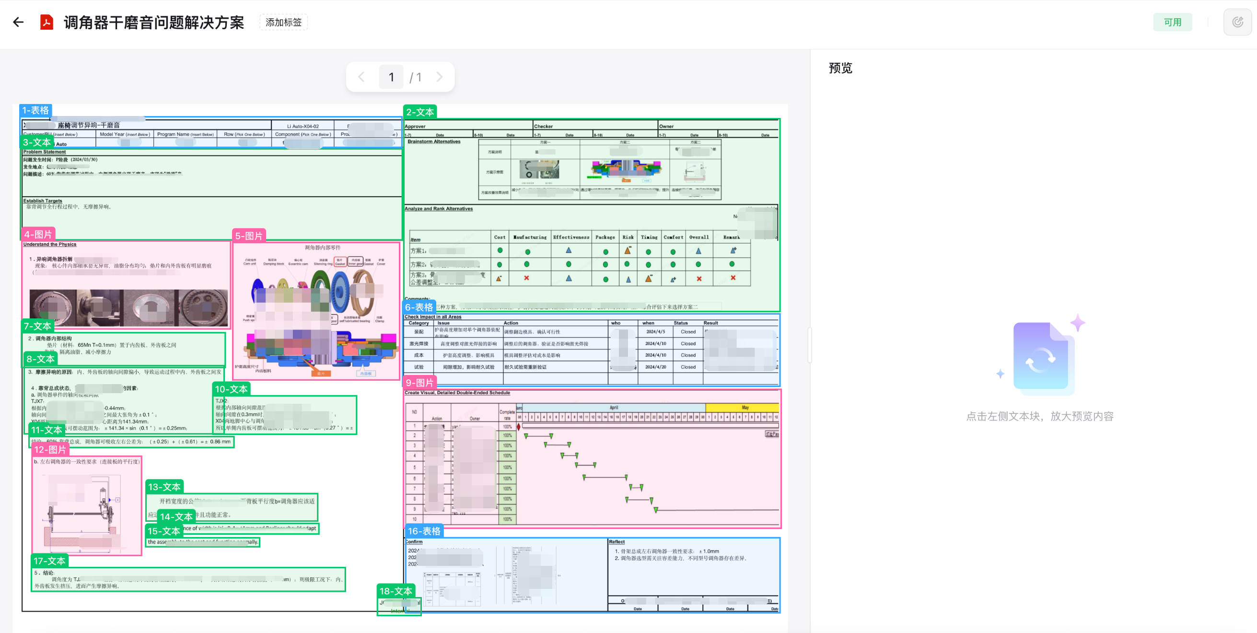1257x633 pixels.
Task: Click the refresh icon button at top right
Action: point(1237,22)
